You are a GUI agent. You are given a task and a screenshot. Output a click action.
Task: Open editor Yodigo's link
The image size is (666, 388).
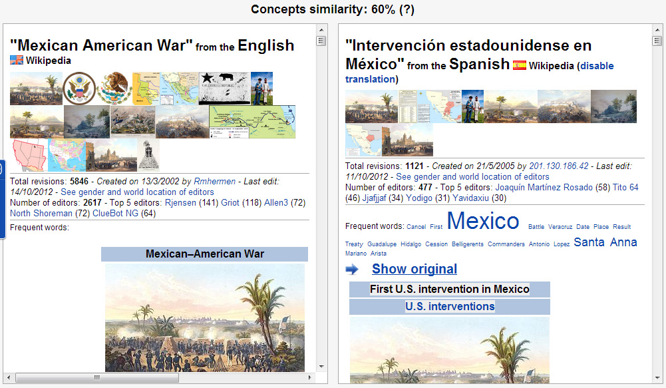(419, 198)
